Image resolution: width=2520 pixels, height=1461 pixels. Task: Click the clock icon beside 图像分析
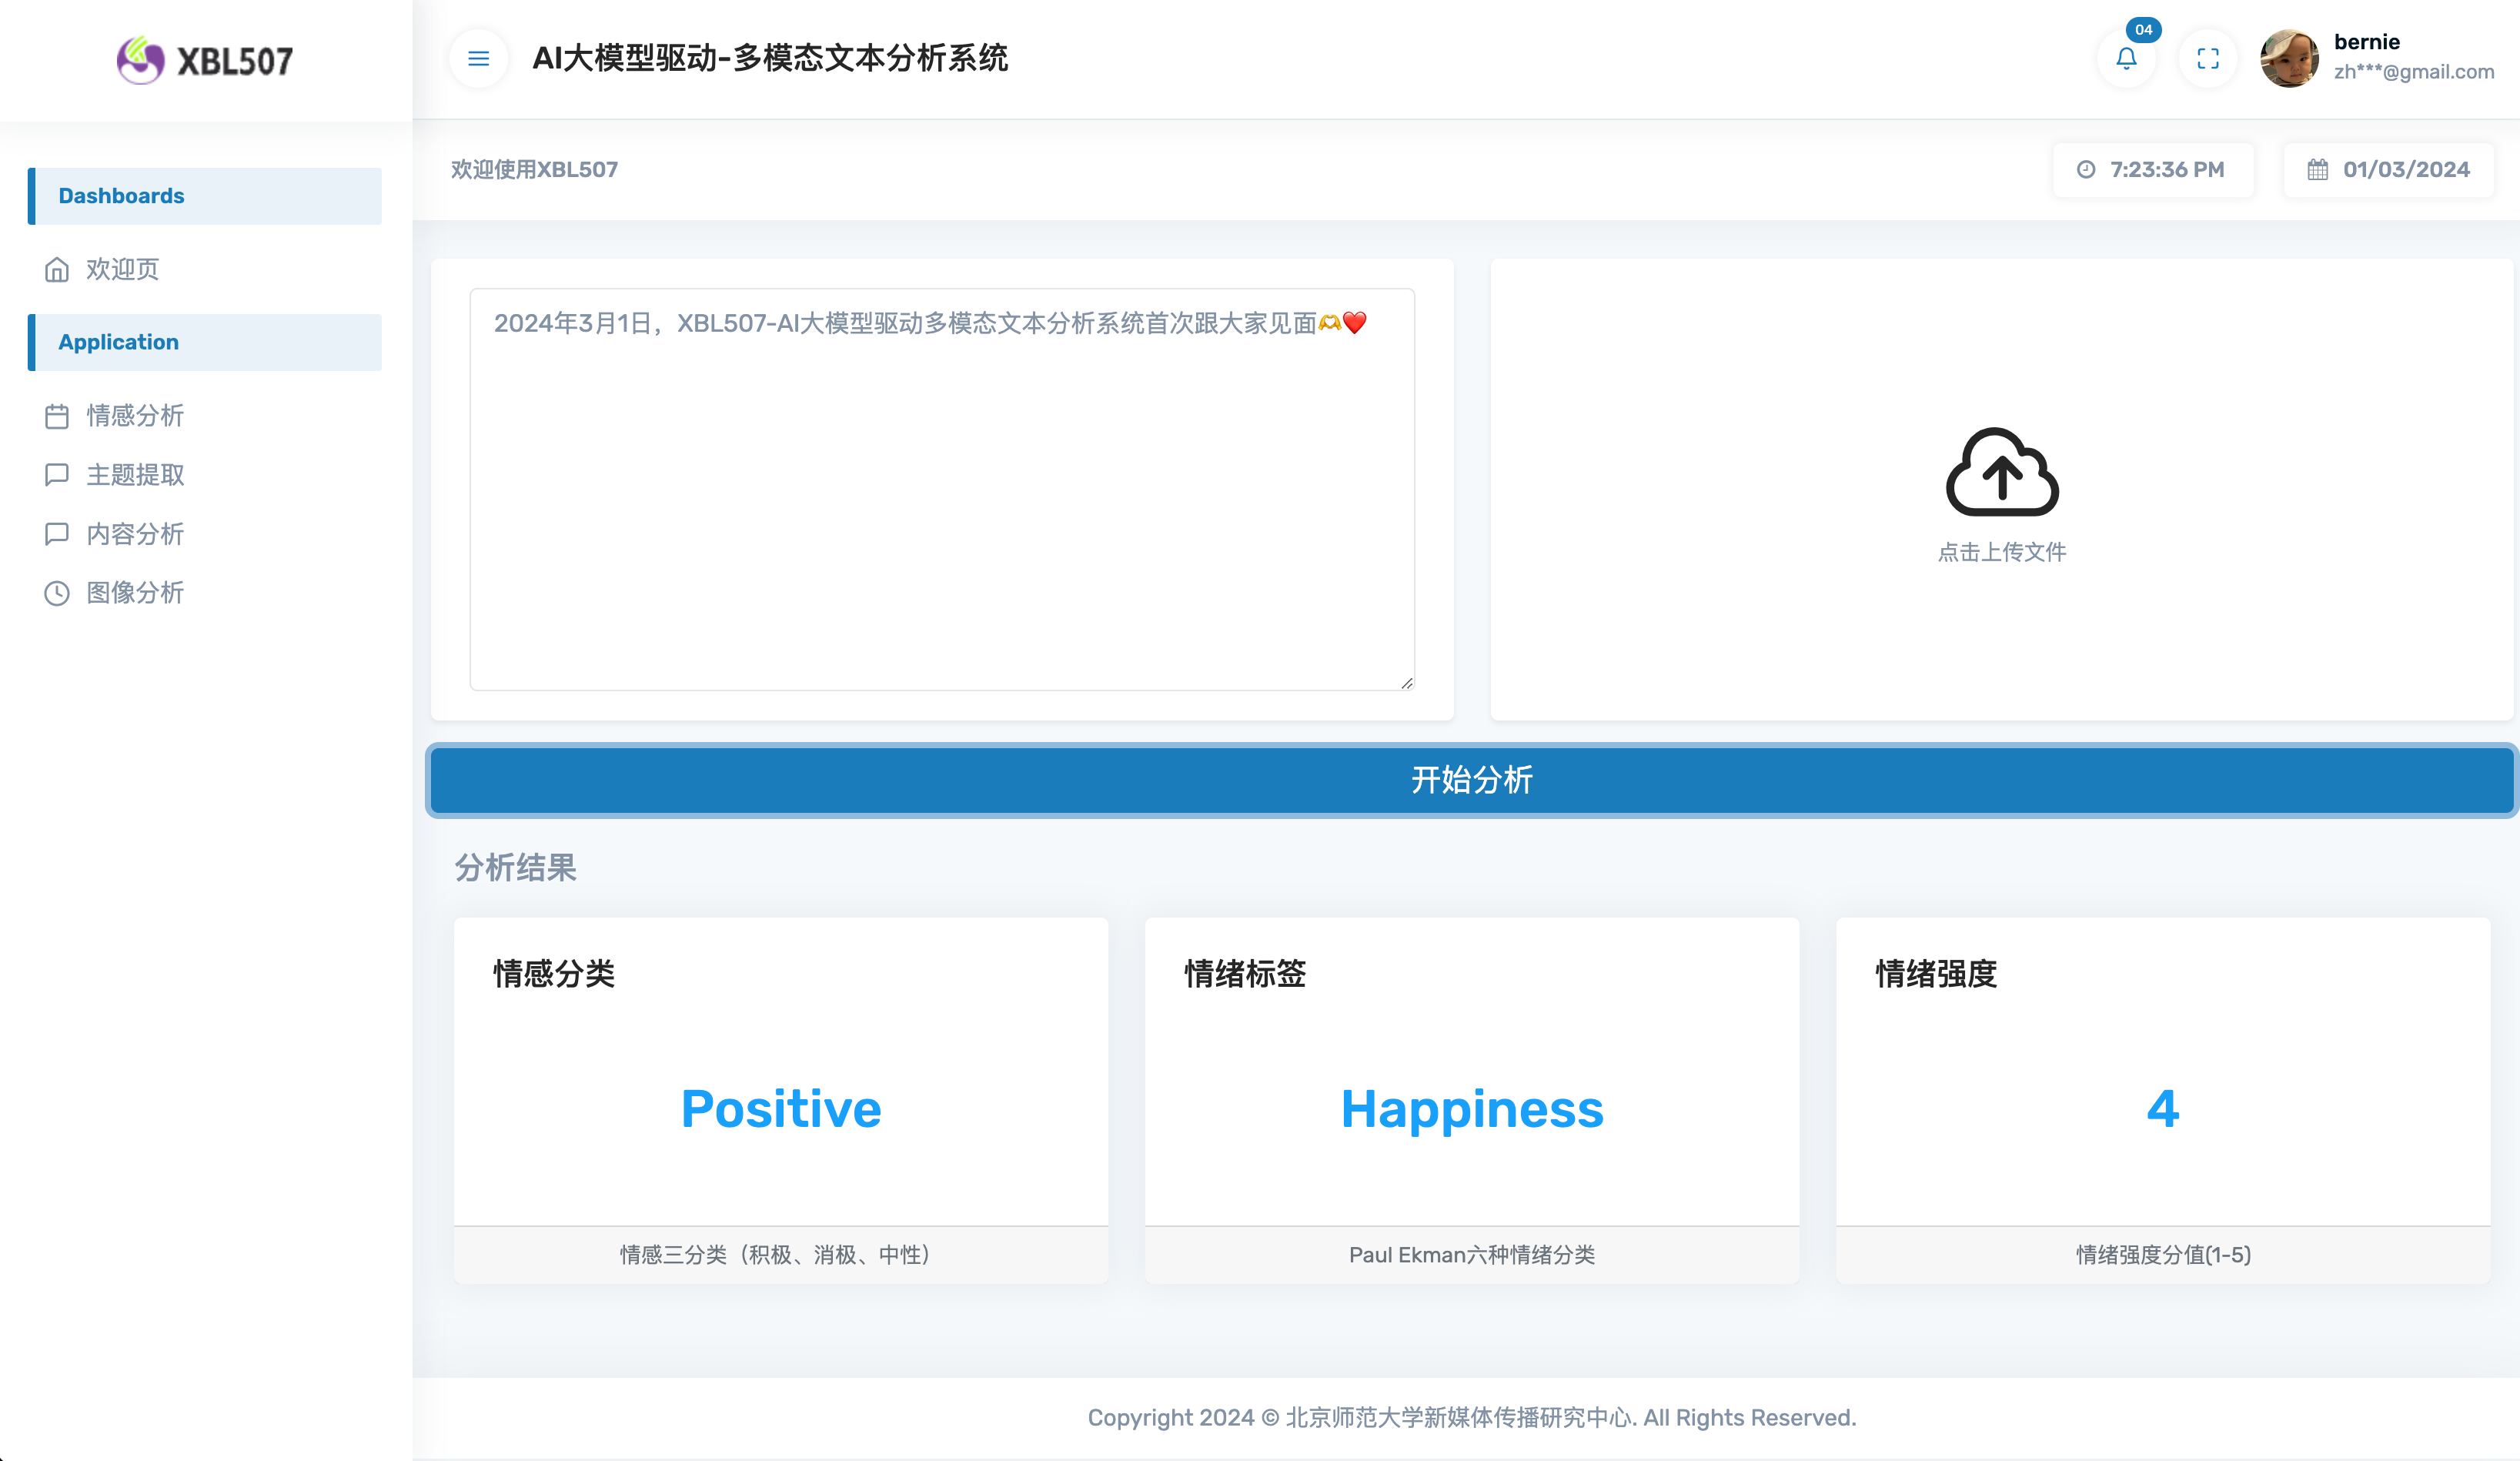(x=57, y=593)
